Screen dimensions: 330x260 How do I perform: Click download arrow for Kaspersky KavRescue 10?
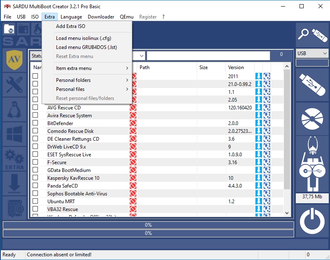tap(259, 178)
